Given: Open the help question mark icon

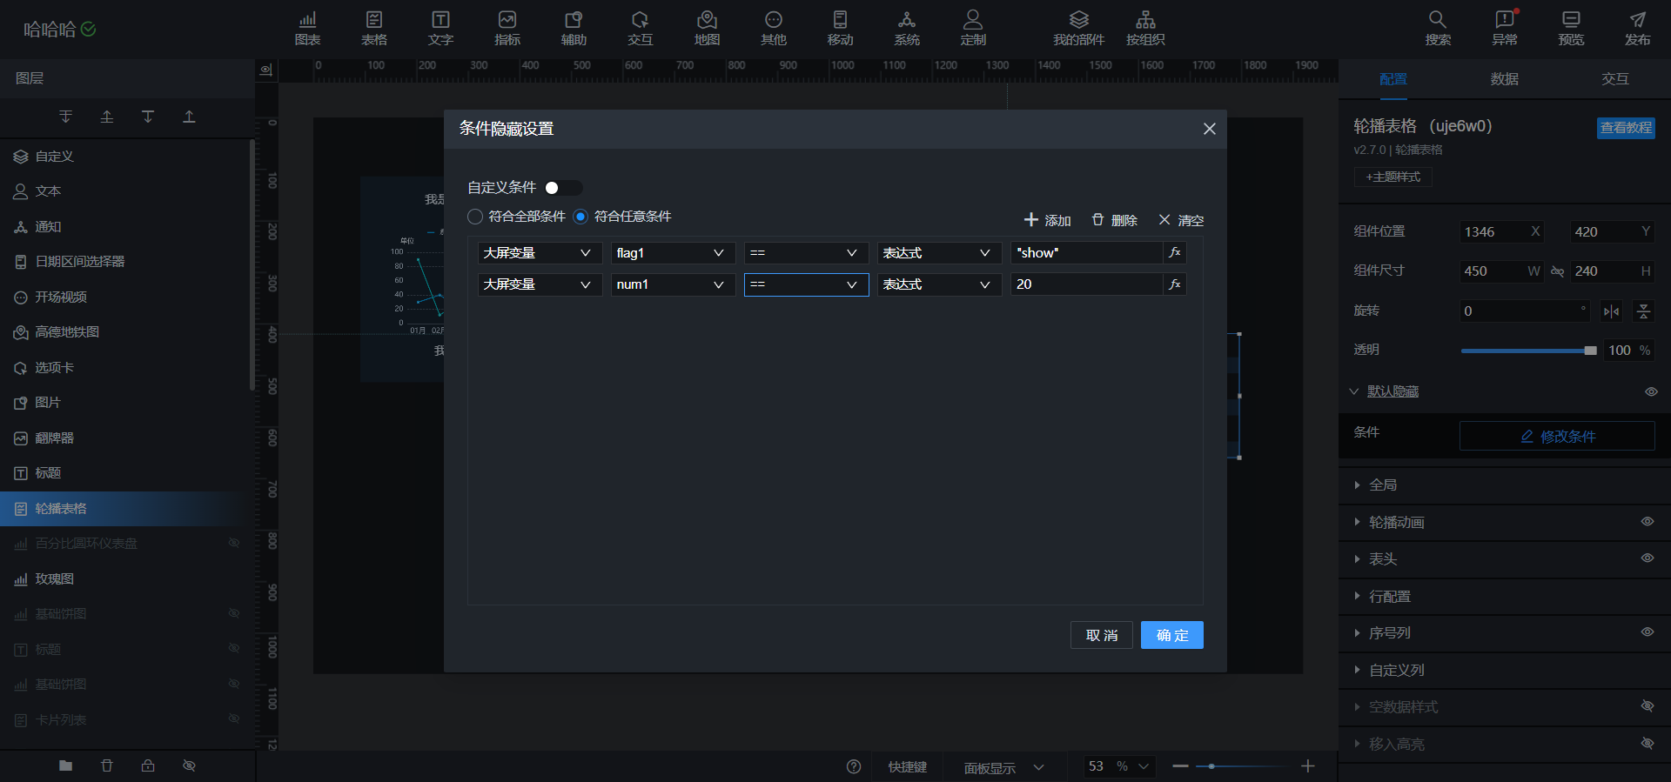Looking at the screenshot, I should 854,766.
